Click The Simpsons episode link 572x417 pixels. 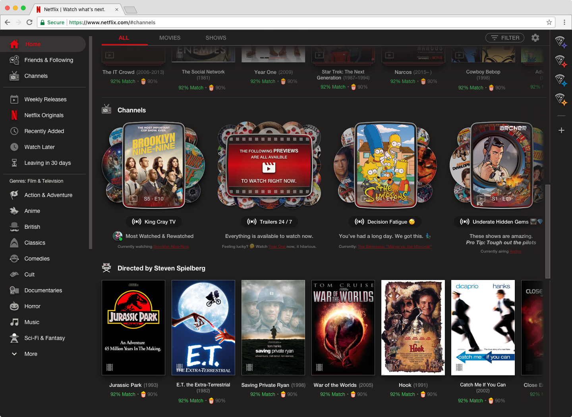click(x=394, y=247)
